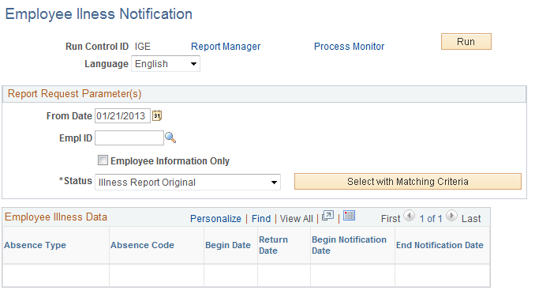
Task: Click View All in grid header
Action: 296,219
